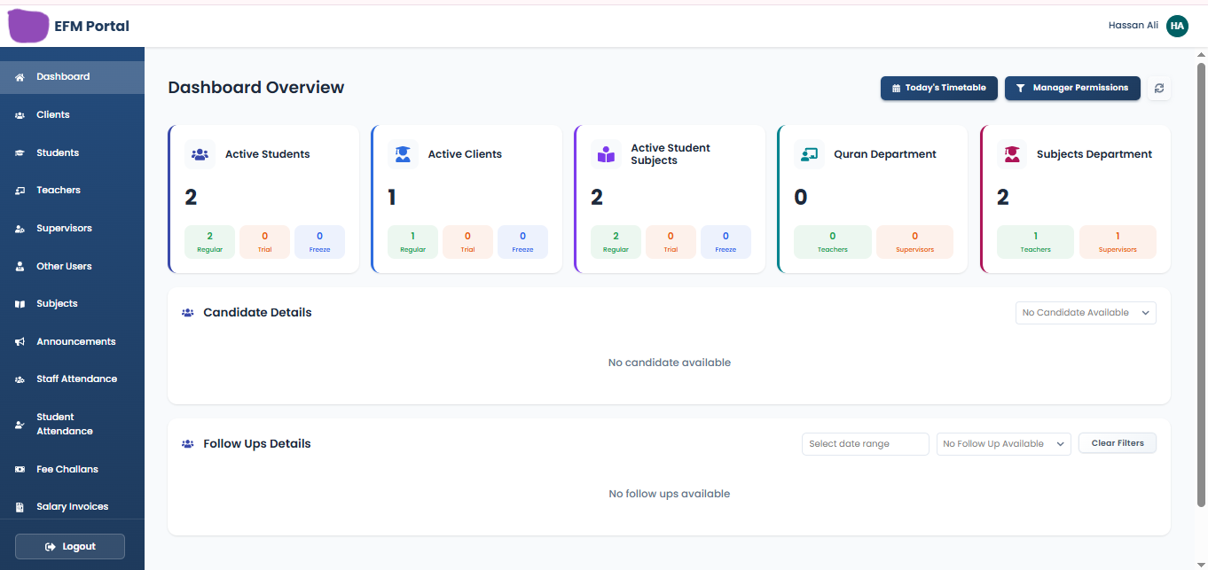Viewport: 1208px width, 570px height.
Task: Open Today's Timetable
Action: (x=938, y=88)
